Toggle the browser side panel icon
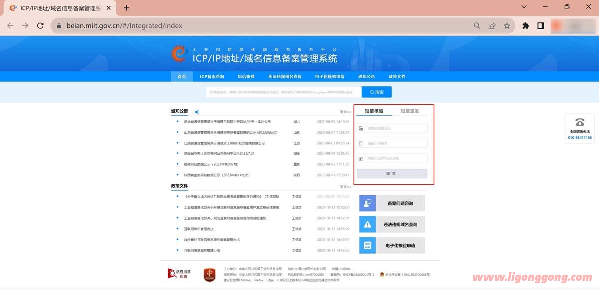 540,26
